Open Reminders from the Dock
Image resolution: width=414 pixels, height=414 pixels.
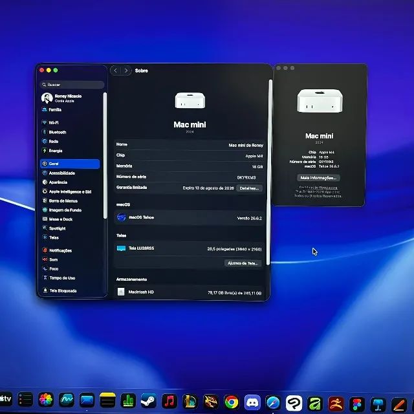25,400
